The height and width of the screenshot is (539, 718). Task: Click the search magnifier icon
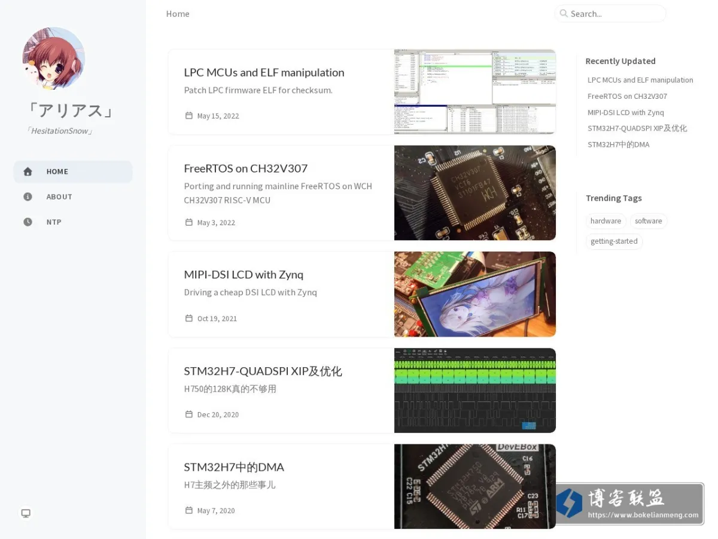pyautogui.click(x=564, y=13)
